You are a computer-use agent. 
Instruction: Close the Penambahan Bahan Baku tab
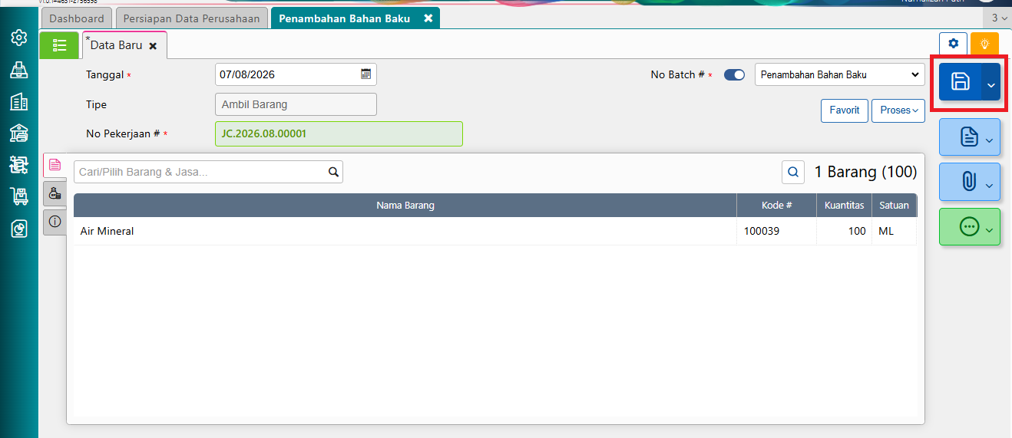click(x=428, y=18)
